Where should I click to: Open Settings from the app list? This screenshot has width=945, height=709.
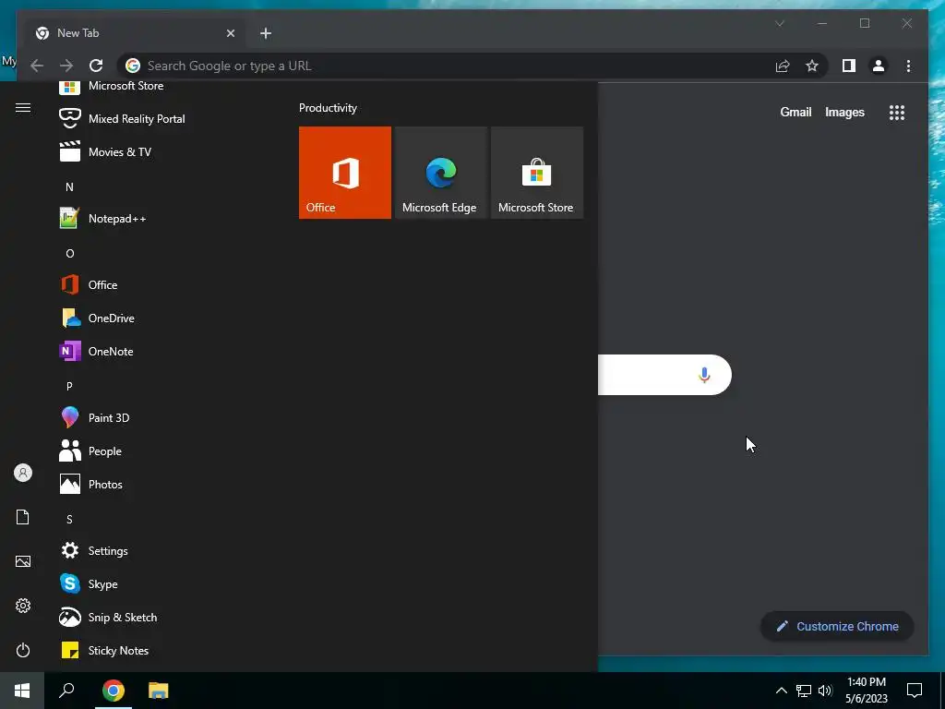pos(93,550)
